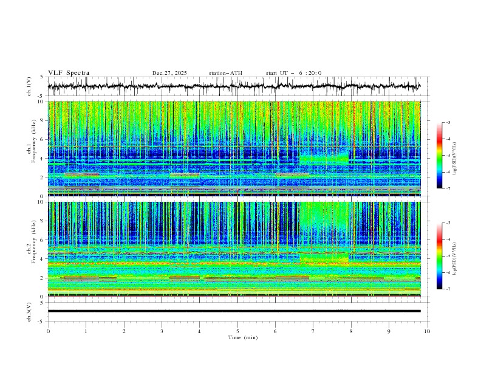Click the '-7' value on upper colorbar
The height and width of the screenshot is (372, 481).
tap(448, 188)
